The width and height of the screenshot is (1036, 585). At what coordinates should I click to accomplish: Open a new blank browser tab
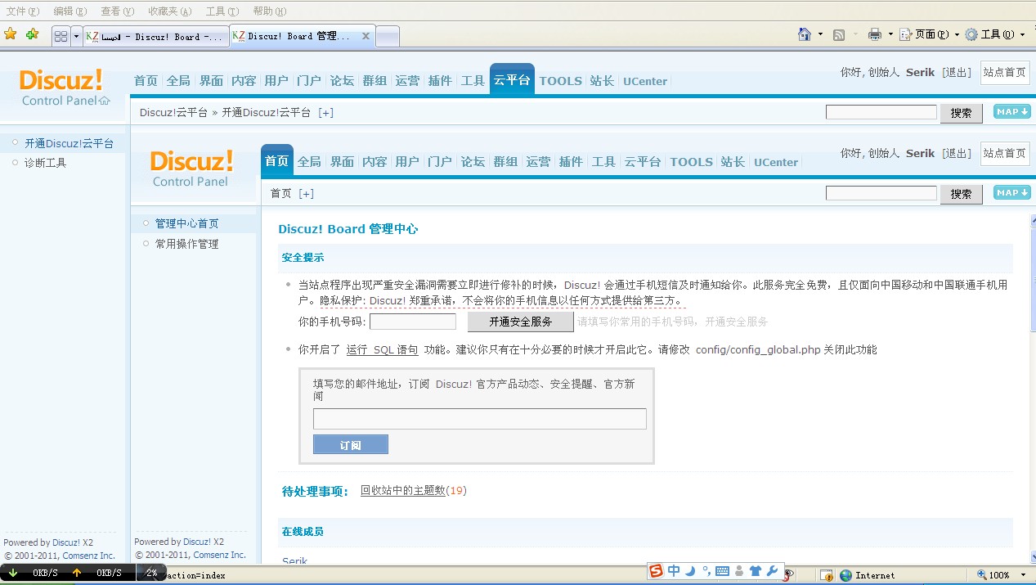pyautogui.click(x=388, y=36)
